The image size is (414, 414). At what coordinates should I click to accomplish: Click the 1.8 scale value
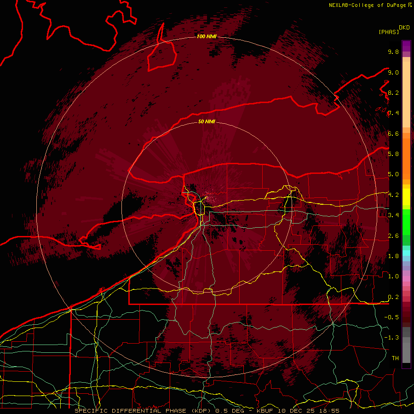point(393,256)
